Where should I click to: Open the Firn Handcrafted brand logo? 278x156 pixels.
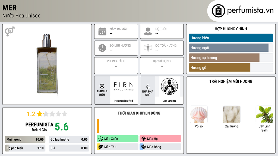pos(124,86)
